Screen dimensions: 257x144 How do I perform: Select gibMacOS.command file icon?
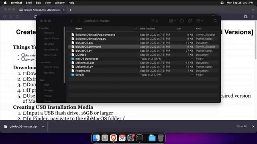pyautogui.click(x=73, y=47)
